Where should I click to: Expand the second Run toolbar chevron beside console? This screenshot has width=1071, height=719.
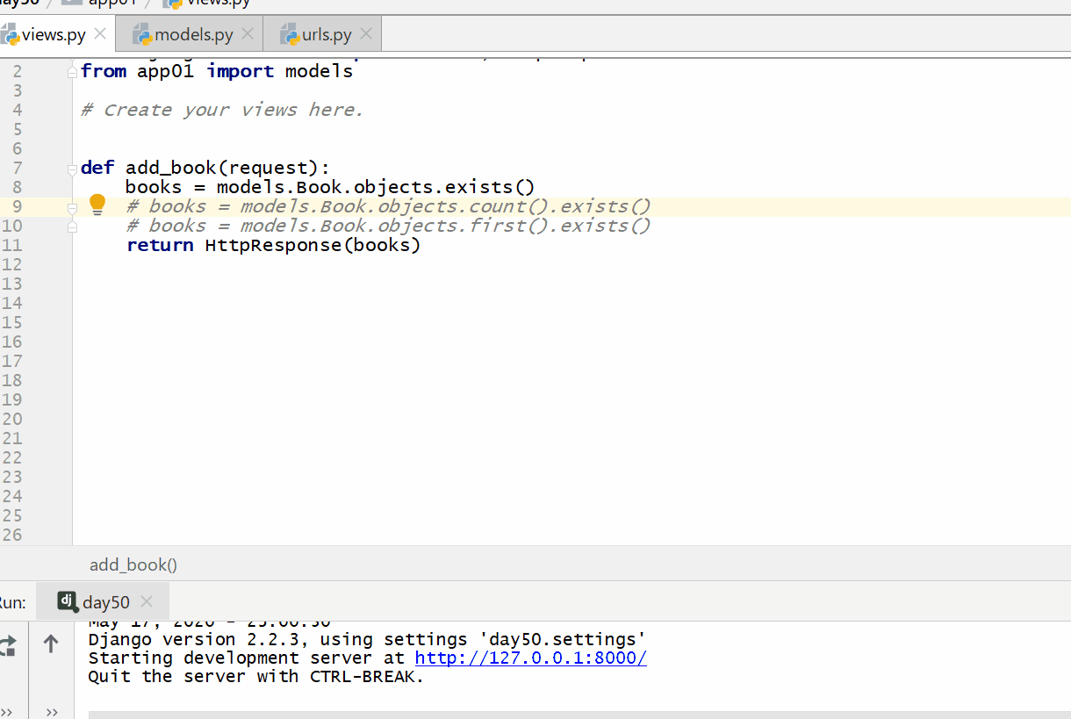(x=52, y=712)
